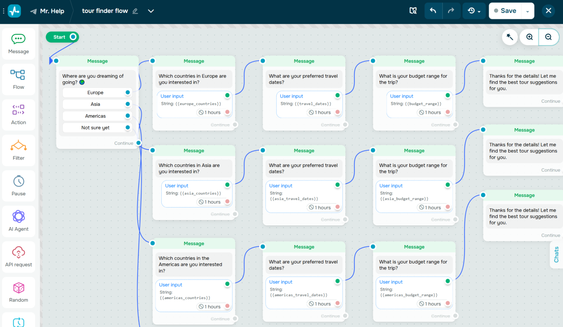Open the Chats panel tab on right edge
Viewport: 563px width, 327px height.
[x=556, y=255]
